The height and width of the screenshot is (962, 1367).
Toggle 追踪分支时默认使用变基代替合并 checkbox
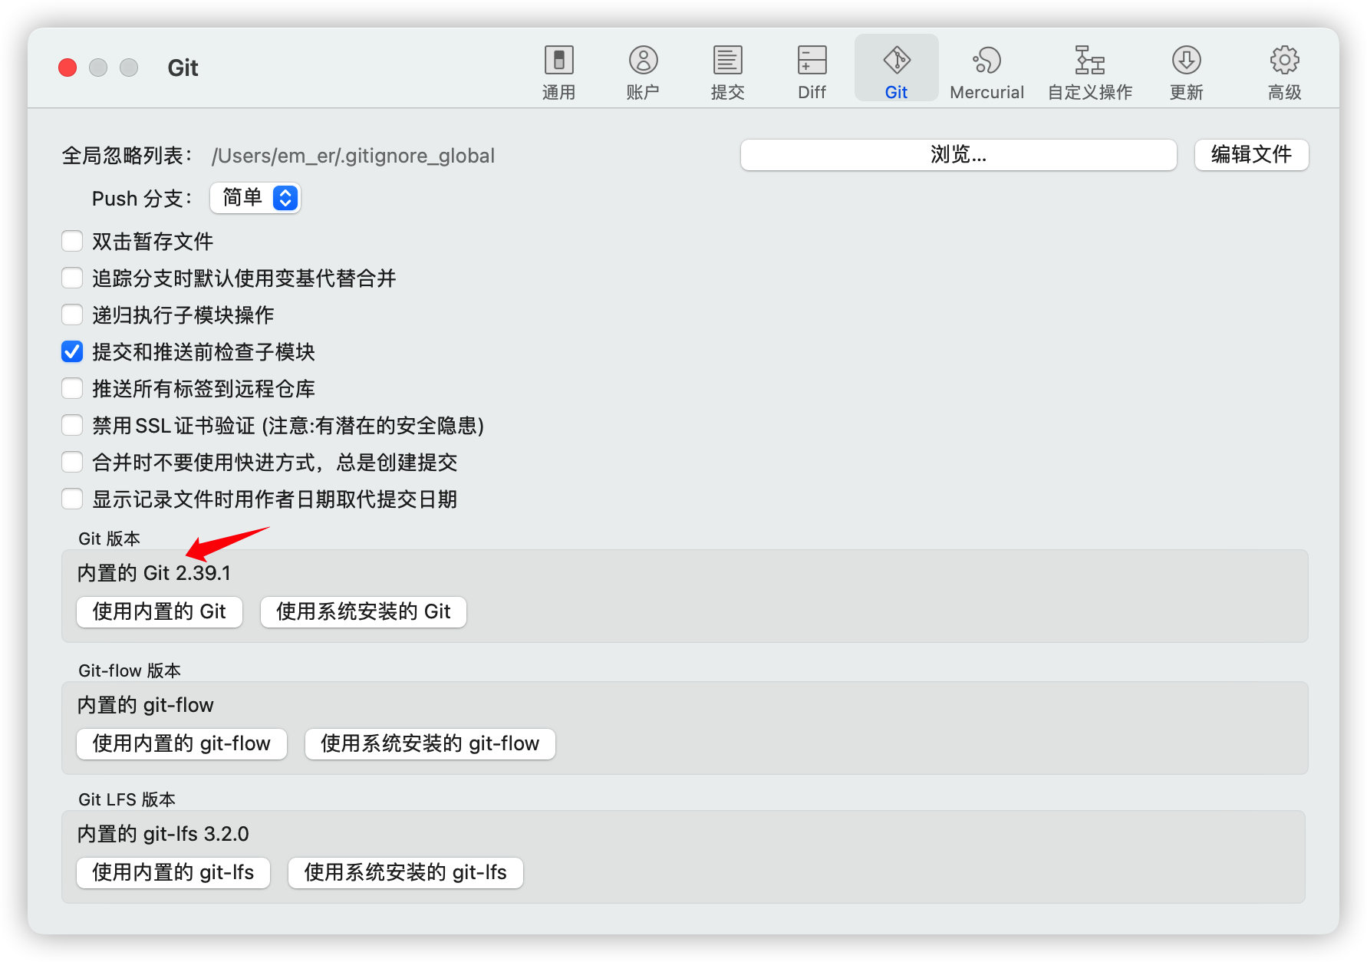(72, 278)
